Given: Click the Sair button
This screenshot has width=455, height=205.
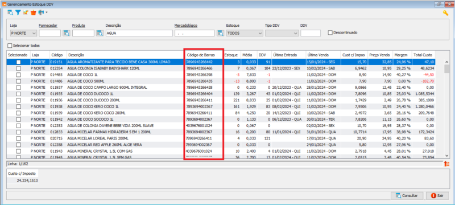Looking at the screenshot, I should pyautogui.click(x=437, y=196).
